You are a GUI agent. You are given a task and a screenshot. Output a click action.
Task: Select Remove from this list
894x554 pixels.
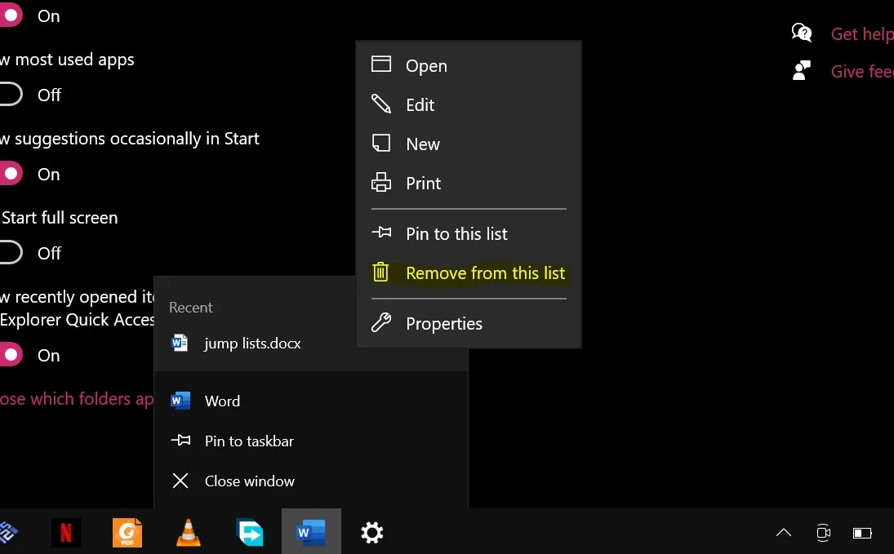coord(485,273)
